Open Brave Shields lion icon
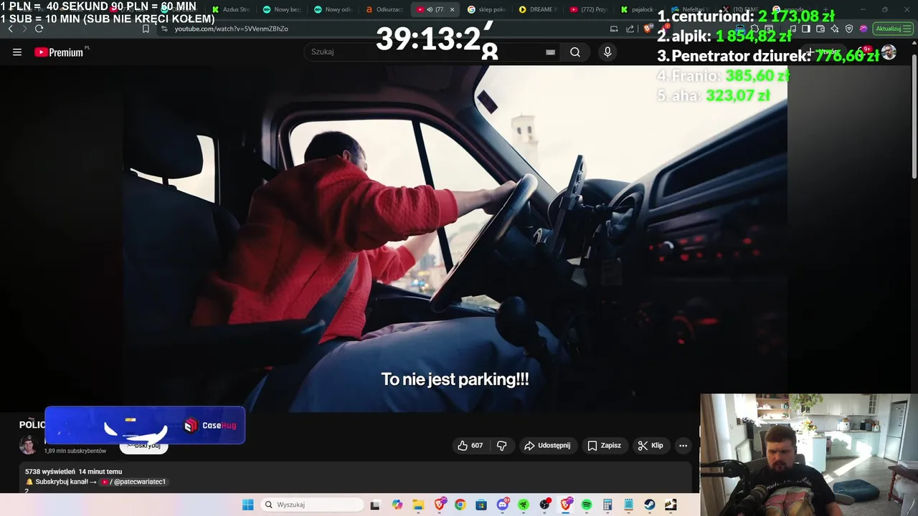The height and width of the screenshot is (516, 918). coord(648,29)
